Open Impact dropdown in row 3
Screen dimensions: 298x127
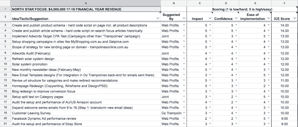210,25
